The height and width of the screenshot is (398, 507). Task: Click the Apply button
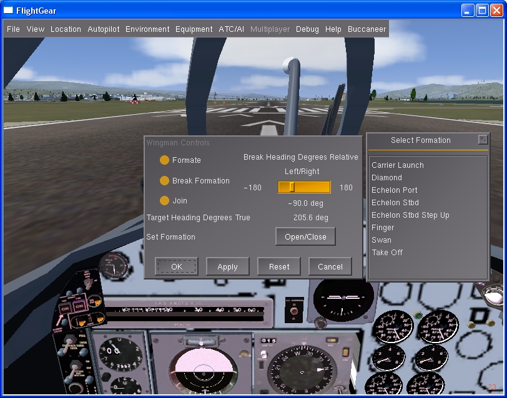228,266
